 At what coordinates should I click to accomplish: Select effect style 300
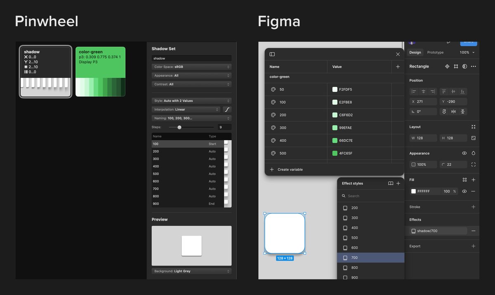pos(370,218)
